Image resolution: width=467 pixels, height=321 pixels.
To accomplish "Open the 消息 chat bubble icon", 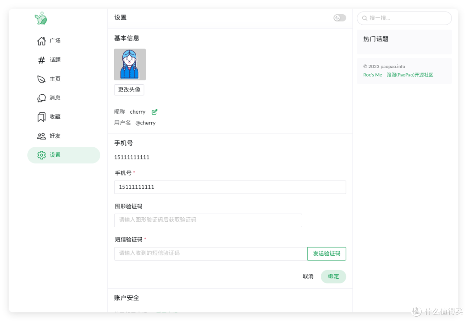I will pyautogui.click(x=42, y=98).
